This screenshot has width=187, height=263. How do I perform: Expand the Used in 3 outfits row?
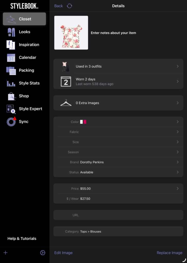(x=118, y=66)
